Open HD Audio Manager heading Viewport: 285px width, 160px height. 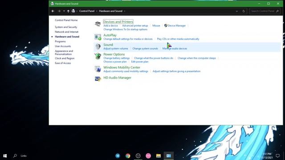click(117, 78)
